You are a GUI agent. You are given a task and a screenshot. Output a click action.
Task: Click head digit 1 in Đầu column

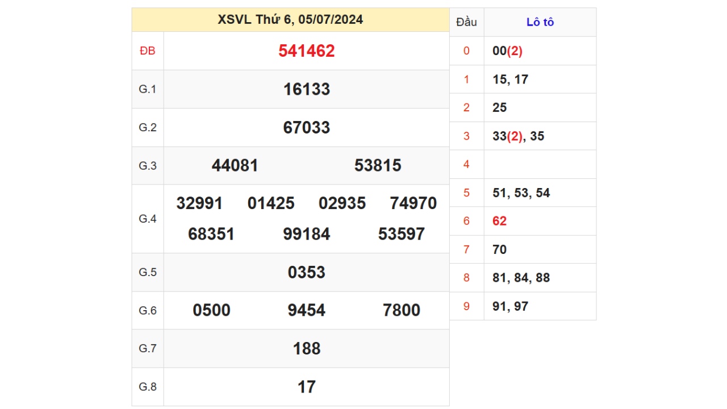(x=467, y=80)
